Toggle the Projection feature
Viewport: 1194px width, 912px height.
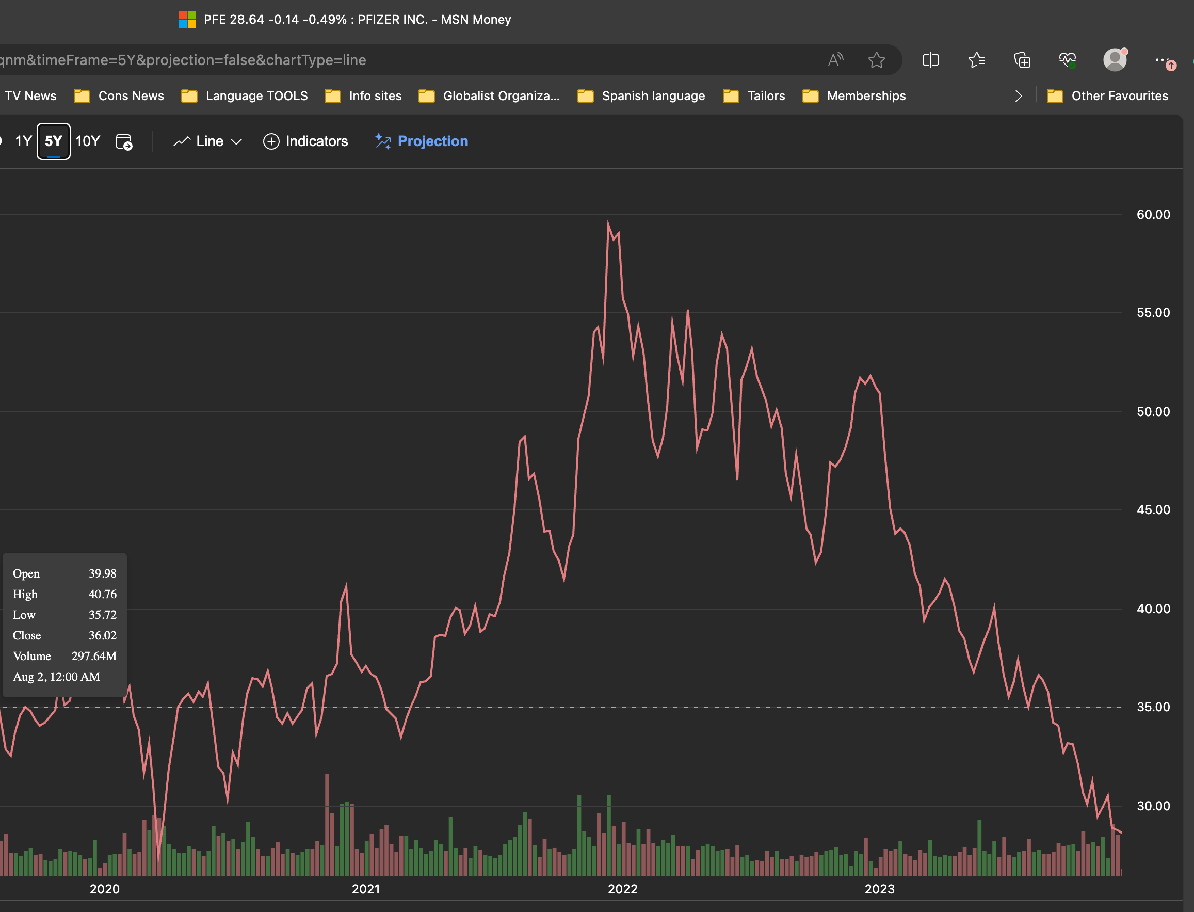coord(422,142)
